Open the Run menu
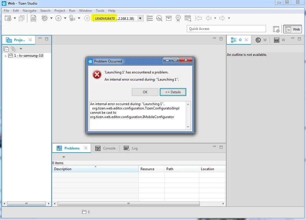Screen dimensions: 306x220 coord(72,11)
